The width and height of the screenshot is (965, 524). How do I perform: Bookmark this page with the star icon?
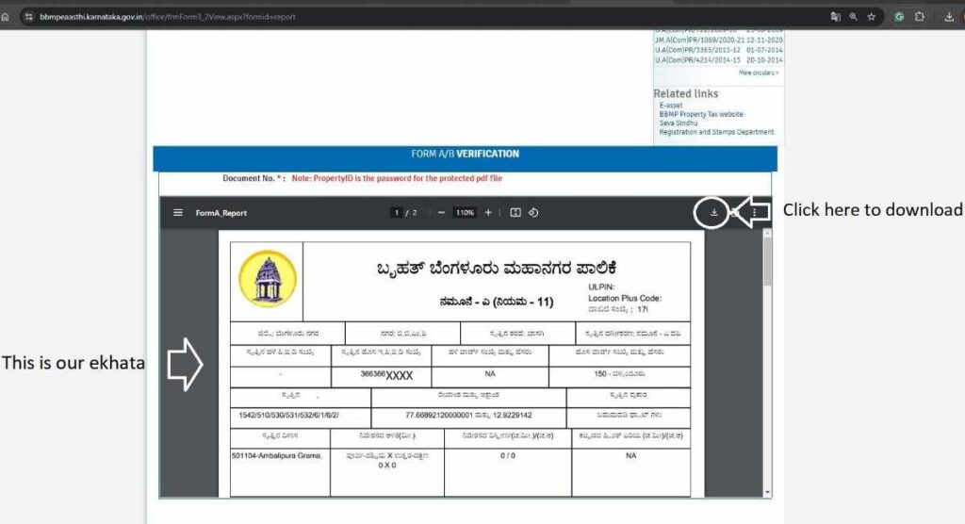click(872, 17)
